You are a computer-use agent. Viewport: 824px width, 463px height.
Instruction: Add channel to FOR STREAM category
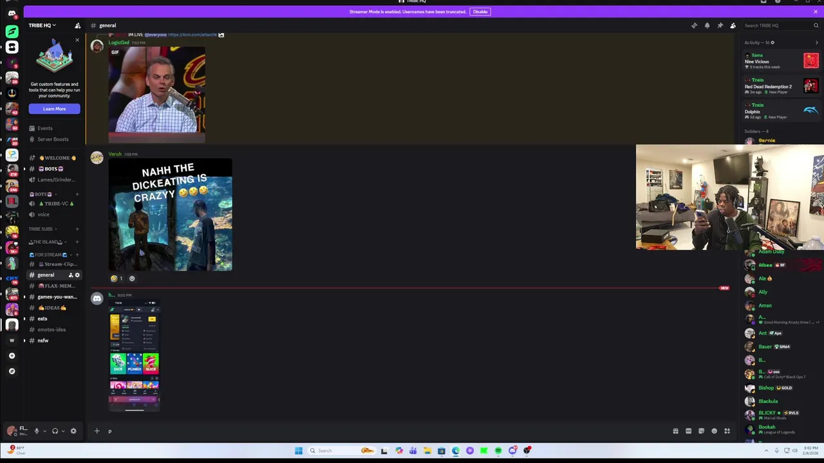pos(77,255)
